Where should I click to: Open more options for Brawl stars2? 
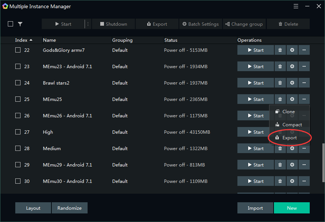coord(304,83)
